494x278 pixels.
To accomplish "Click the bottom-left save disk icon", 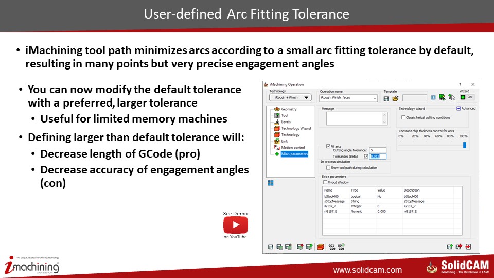I will coord(271,247).
